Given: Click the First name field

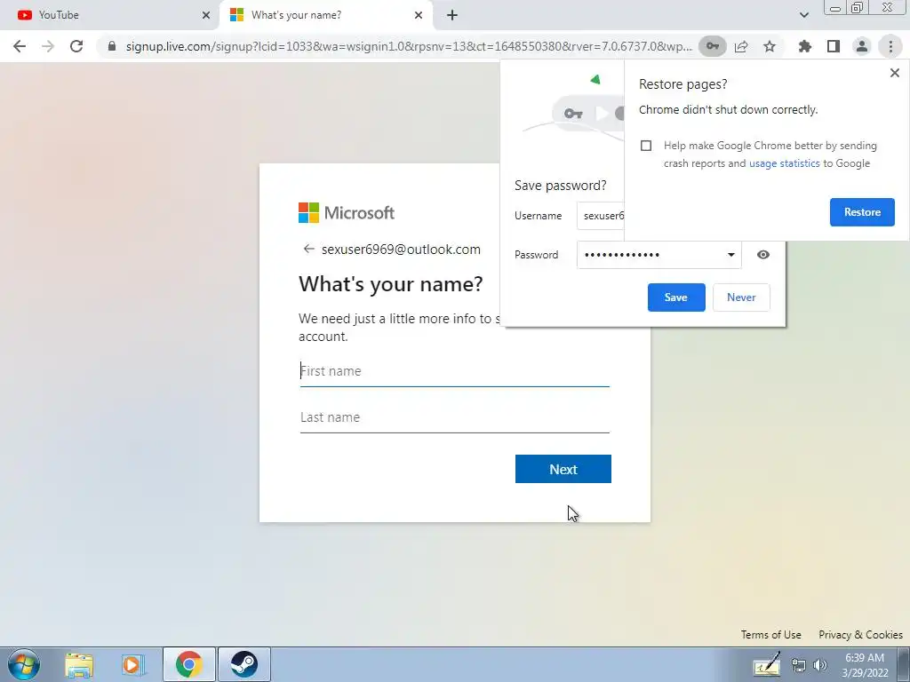Looking at the screenshot, I should click(454, 371).
